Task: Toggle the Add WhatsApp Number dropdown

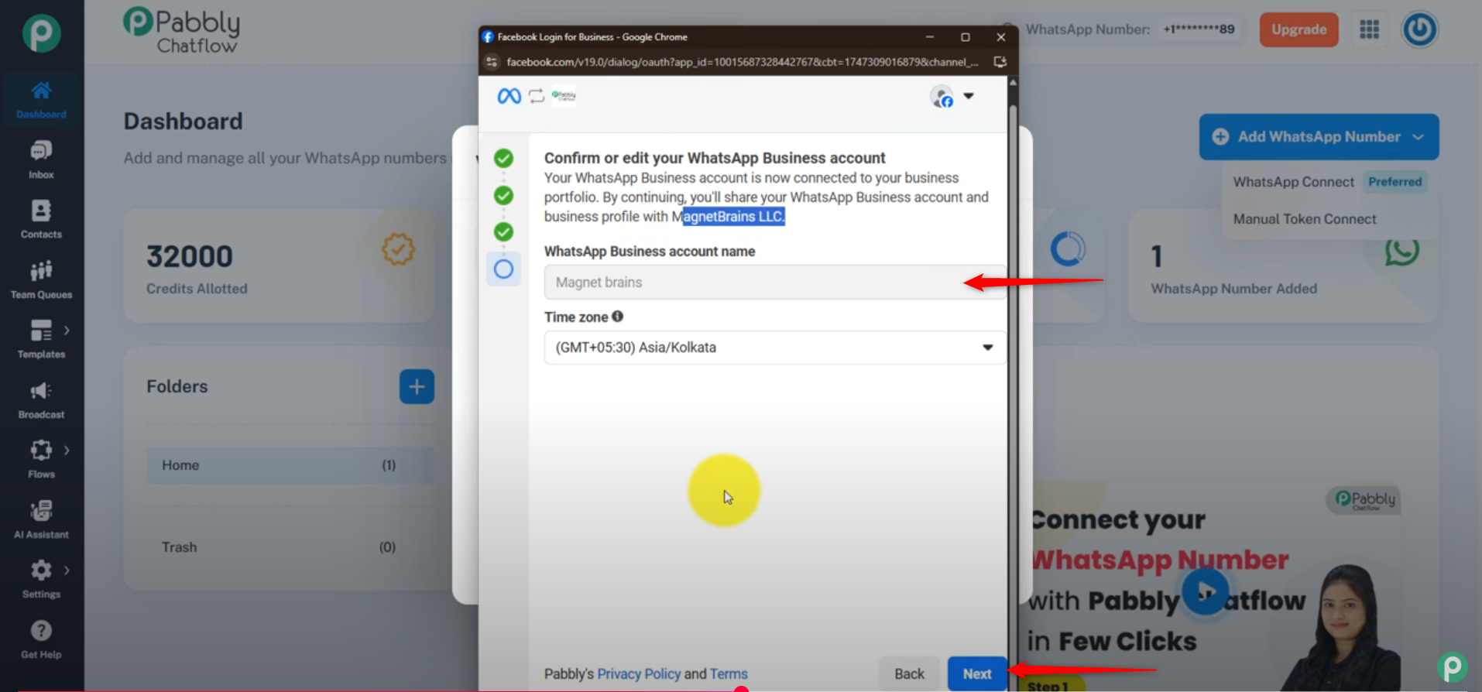Action: (x=1319, y=137)
